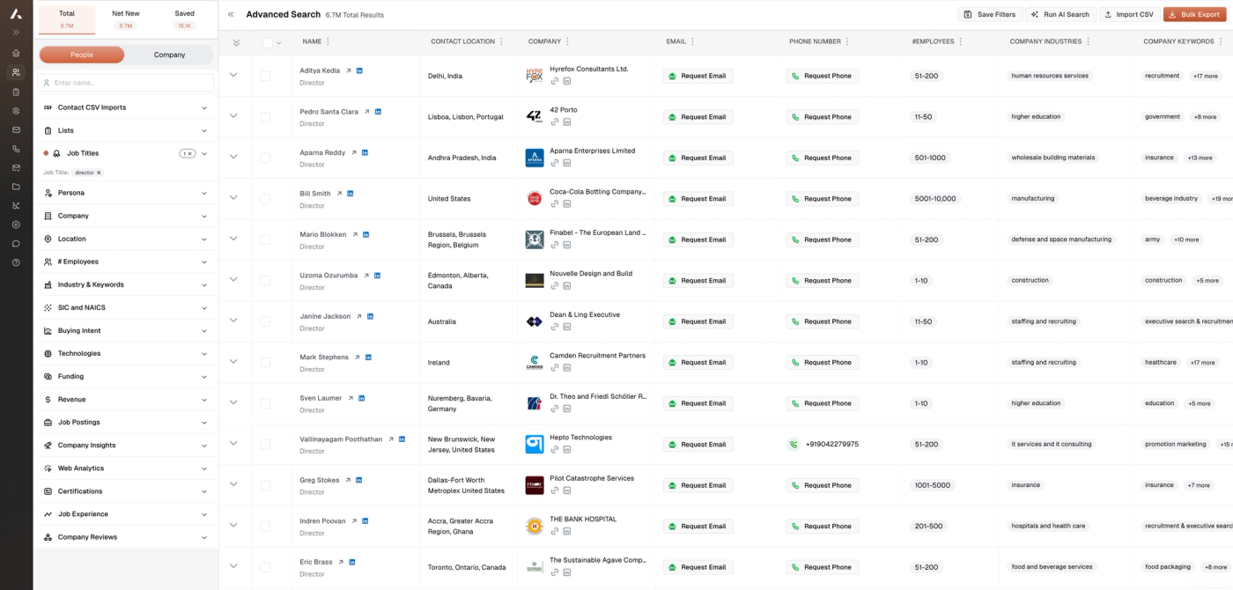Collapse filter panel with double chevron left icon
This screenshot has height=590, width=1233.
(x=231, y=15)
